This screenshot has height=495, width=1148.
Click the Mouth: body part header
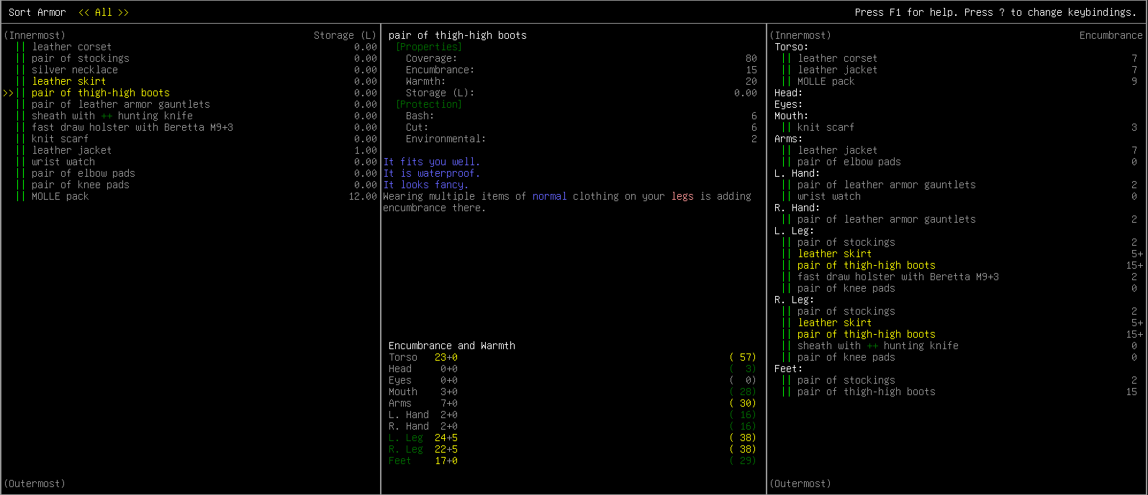(792, 116)
